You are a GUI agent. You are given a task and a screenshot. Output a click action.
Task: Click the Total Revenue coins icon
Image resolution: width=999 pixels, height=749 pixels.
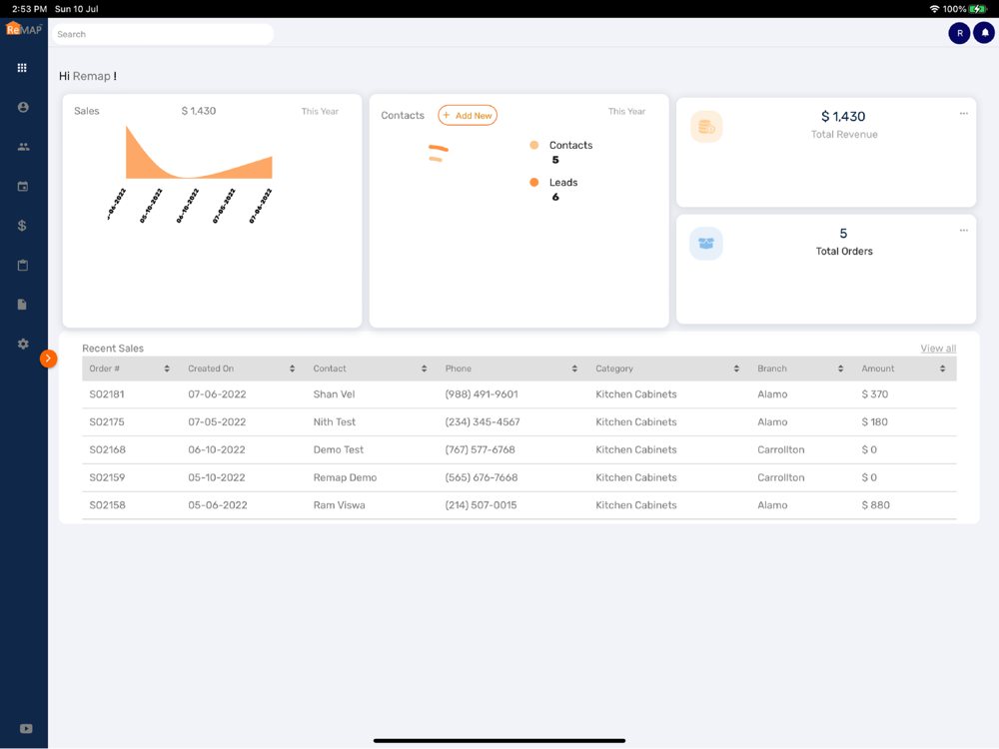tap(706, 126)
